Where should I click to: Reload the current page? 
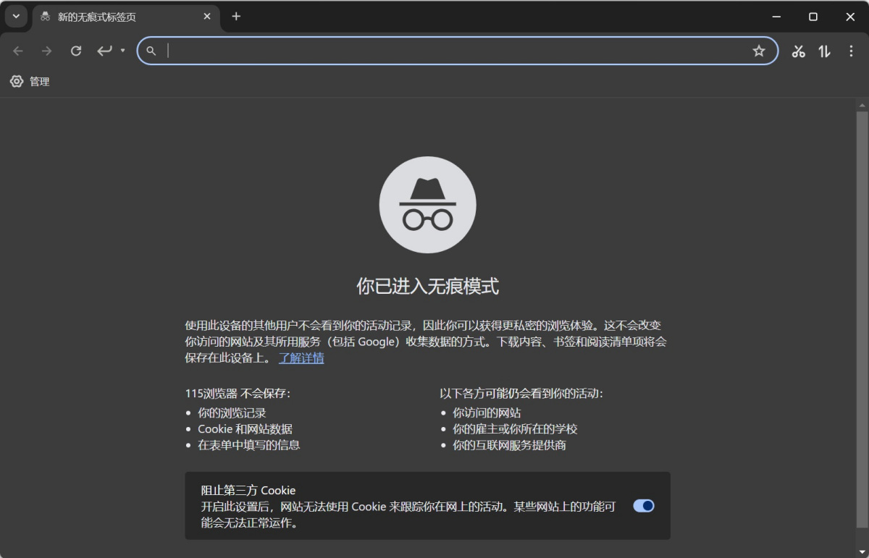[x=76, y=51]
